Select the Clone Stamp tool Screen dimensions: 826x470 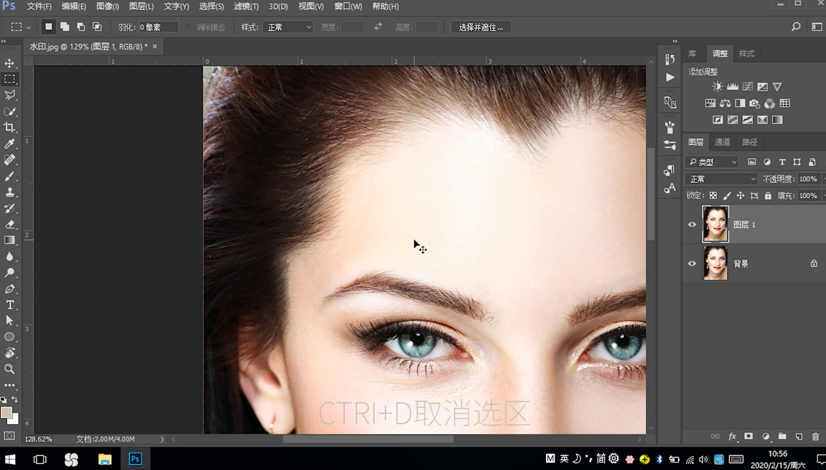point(9,192)
